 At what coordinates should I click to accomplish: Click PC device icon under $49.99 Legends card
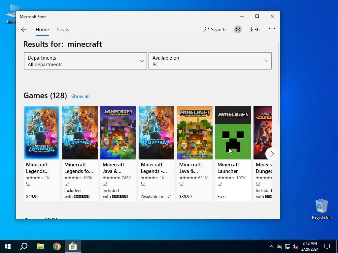28,184
